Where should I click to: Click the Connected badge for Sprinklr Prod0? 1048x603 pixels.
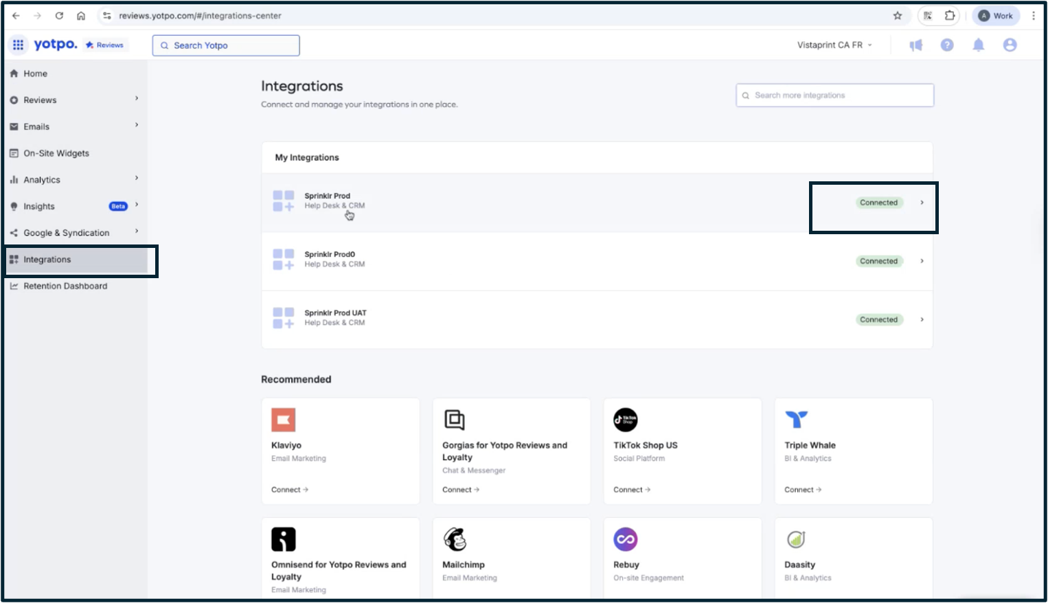[x=879, y=261]
